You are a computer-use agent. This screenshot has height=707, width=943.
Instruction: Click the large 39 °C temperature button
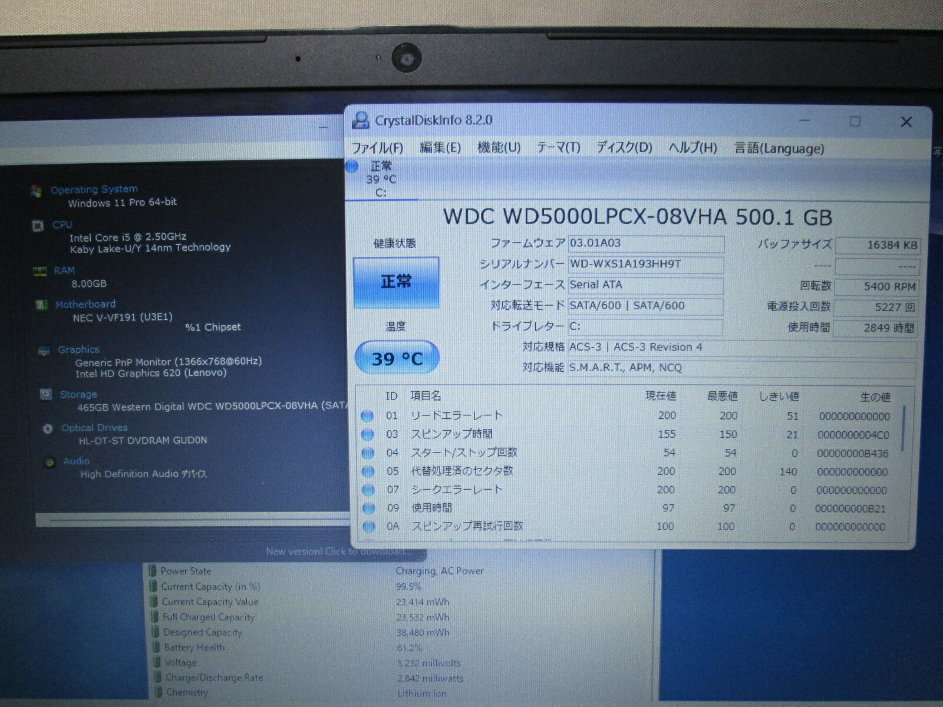(397, 358)
